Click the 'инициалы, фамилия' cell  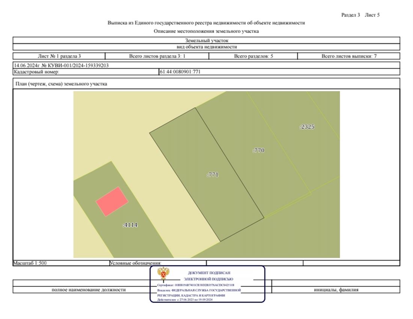[x=336, y=290]
